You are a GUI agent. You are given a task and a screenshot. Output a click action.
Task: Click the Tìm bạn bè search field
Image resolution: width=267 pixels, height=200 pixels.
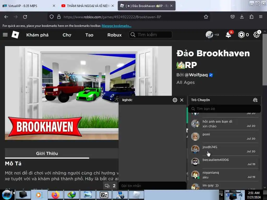(224, 109)
